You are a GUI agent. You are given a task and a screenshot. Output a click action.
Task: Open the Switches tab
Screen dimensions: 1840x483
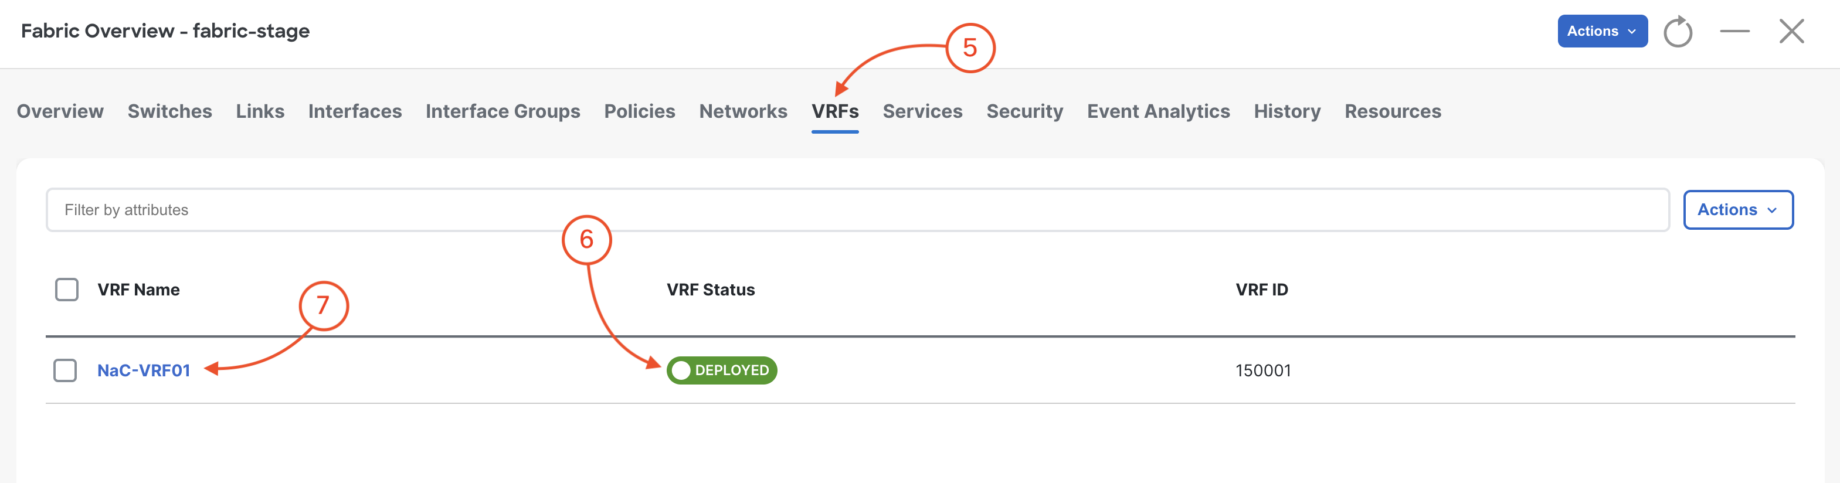170,111
